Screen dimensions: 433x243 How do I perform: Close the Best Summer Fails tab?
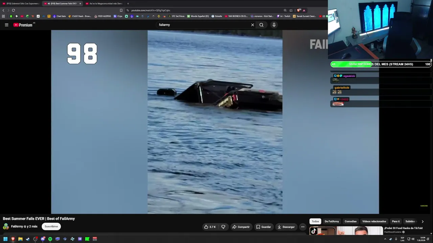[80, 3]
